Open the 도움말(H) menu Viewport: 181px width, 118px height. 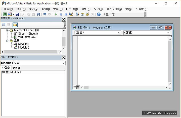(x=142, y=9)
